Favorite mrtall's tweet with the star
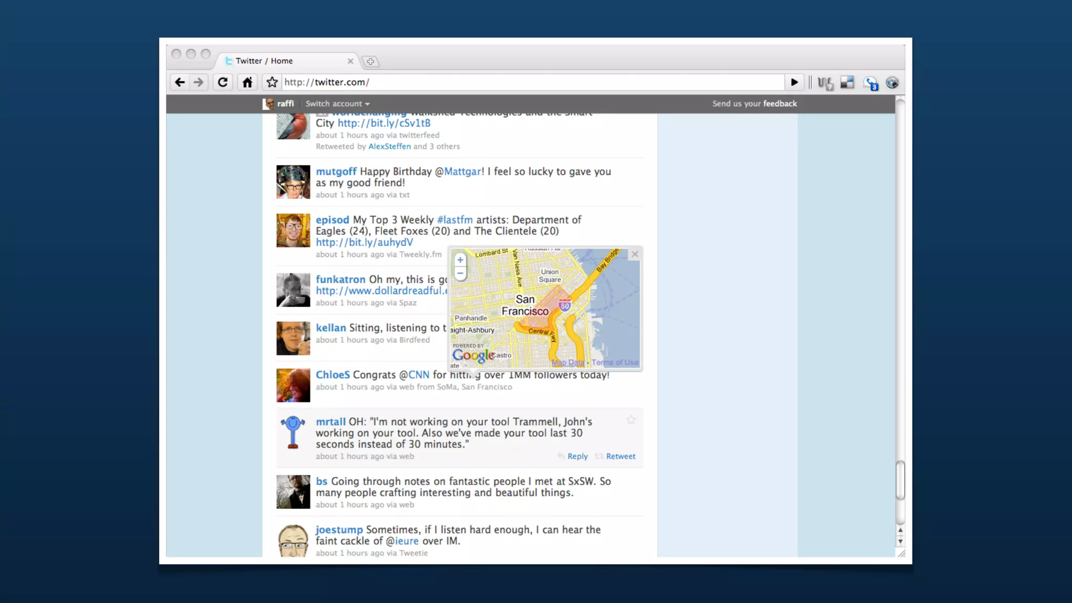 (631, 420)
